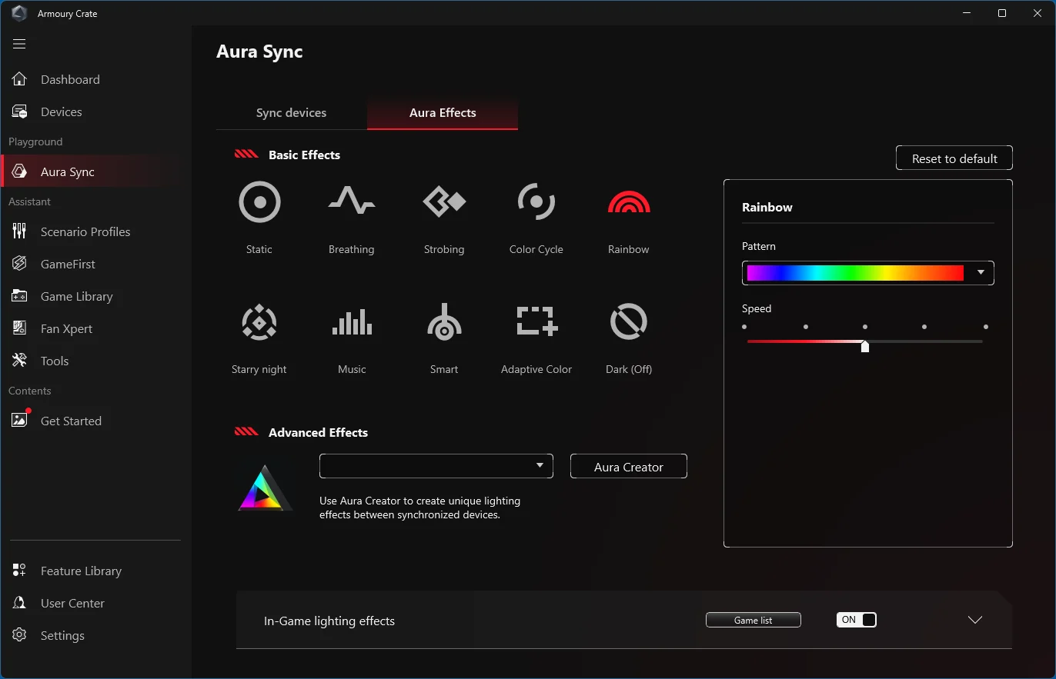Click the In-Game lighting effects label
Image resolution: width=1056 pixels, height=679 pixels.
329,621
